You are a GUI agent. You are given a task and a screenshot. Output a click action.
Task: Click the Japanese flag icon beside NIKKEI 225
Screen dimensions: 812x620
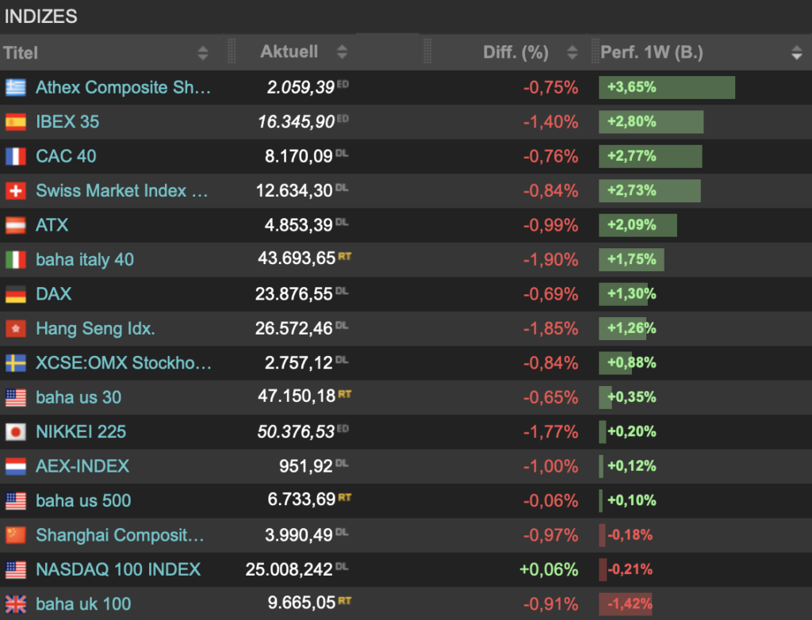15,431
